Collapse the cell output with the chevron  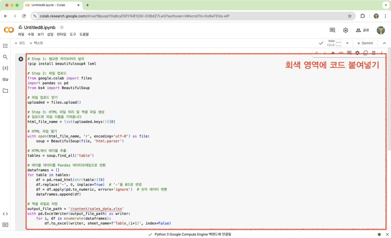pyautogui.click(x=384, y=43)
